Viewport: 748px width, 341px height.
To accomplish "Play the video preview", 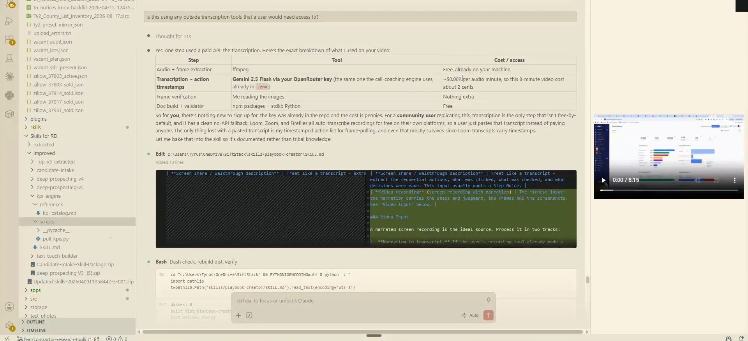I will pos(603,180).
